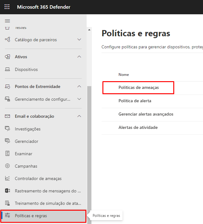Click the Gerenciador icon
Image resolution: width=203 pixels, height=224 pixels.
pyautogui.click(x=7, y=141)
